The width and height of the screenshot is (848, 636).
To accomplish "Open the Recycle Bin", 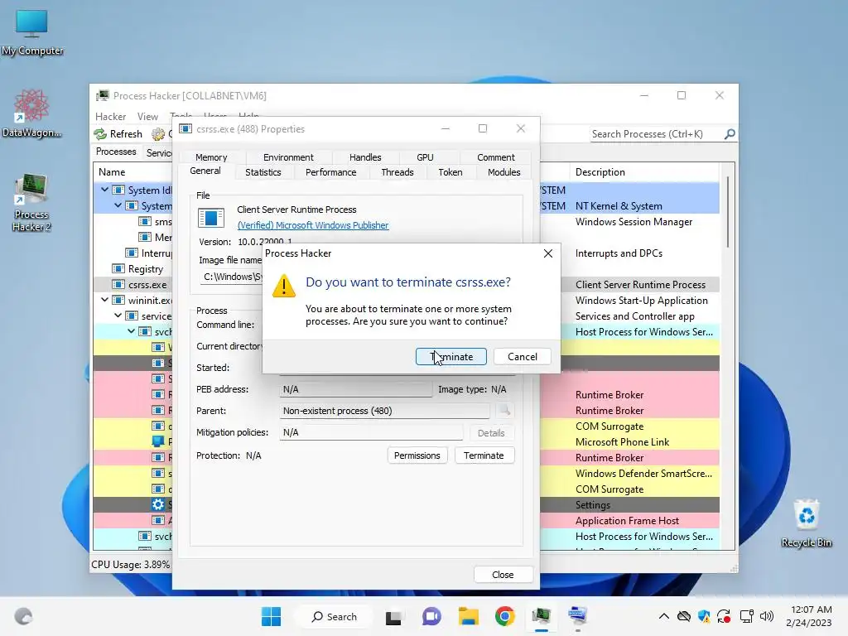I will point(806,523).
